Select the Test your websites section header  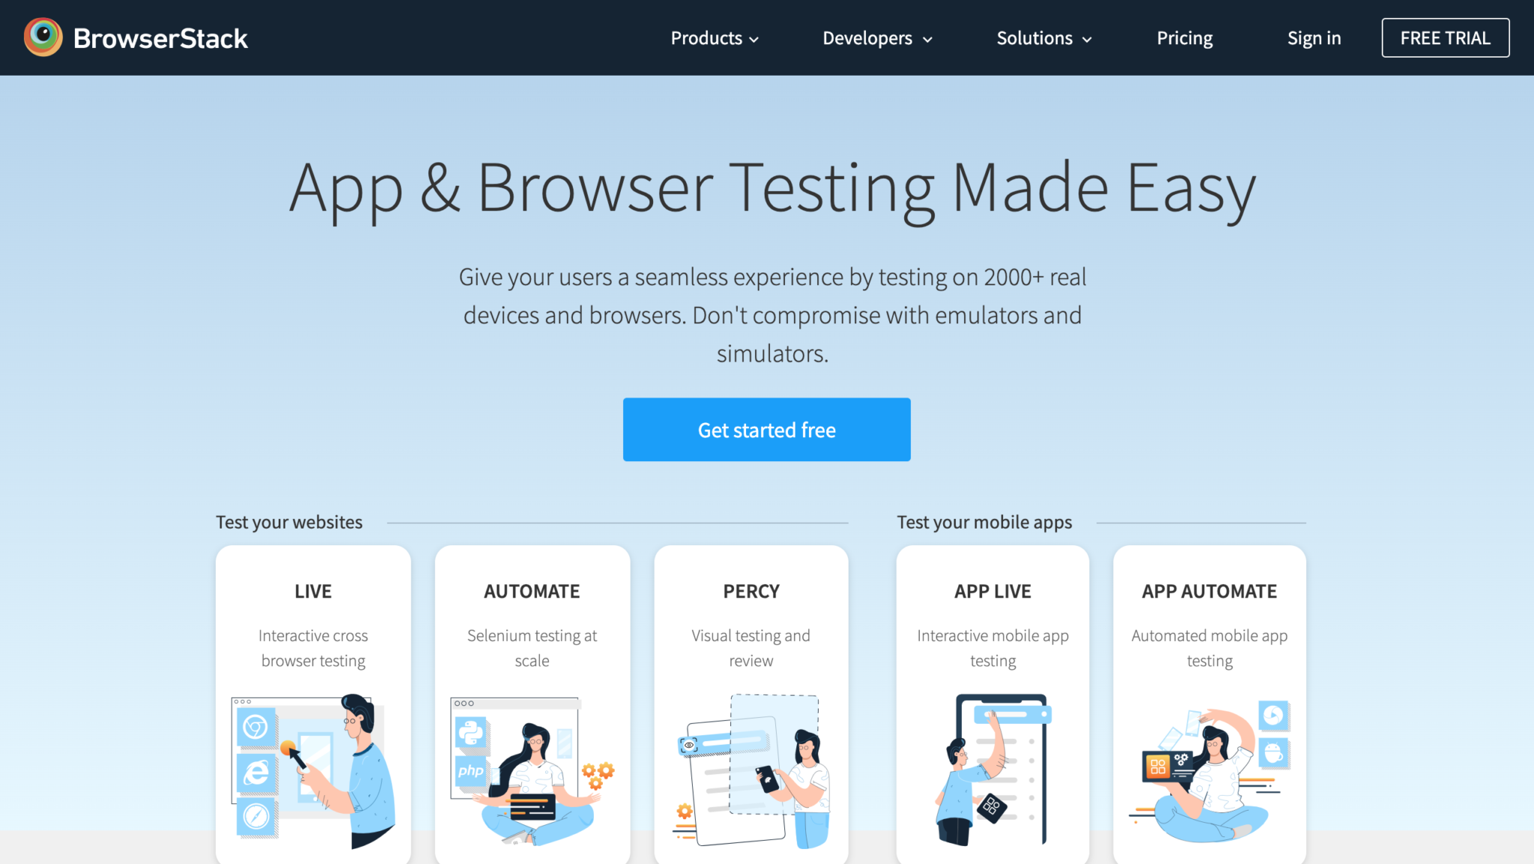tap(288, 522)
